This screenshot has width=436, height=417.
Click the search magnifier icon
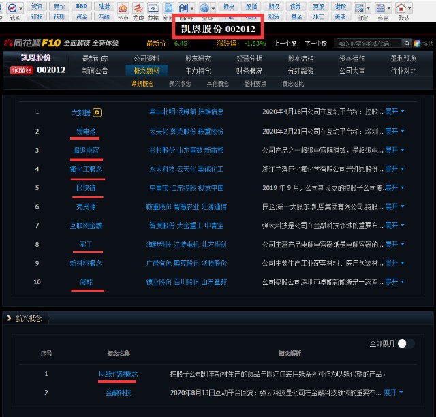tap(407, 43)
